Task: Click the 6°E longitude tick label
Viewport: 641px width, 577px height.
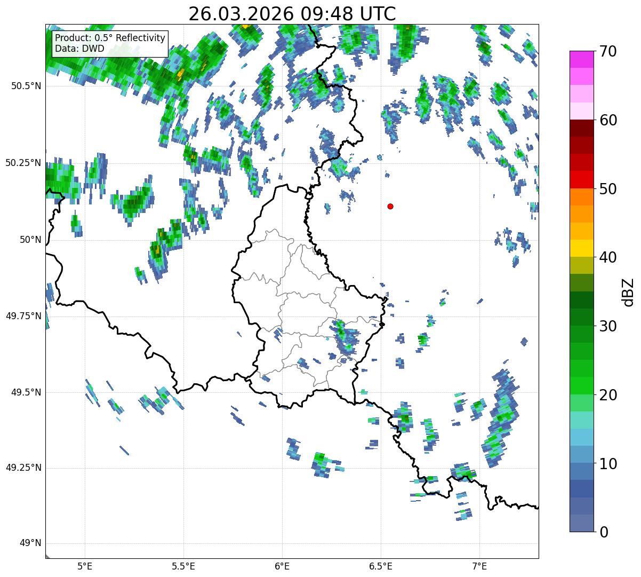Action: click(282, 566)
